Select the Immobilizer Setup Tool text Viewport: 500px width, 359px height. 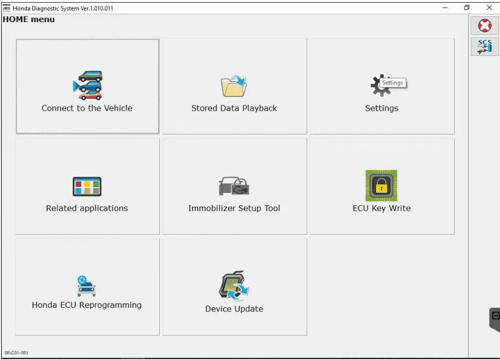(234, 208)
